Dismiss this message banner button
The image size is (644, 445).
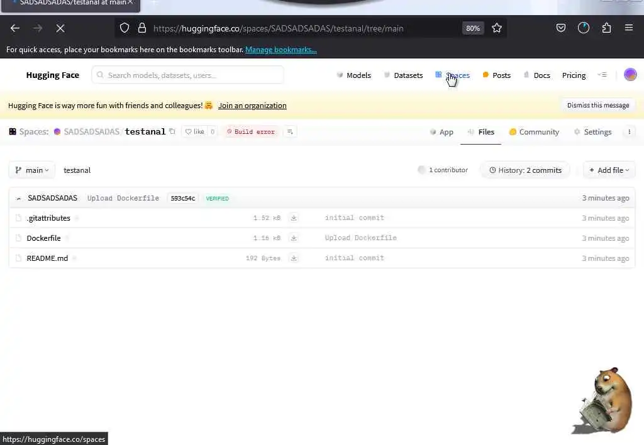pos(598,106)
